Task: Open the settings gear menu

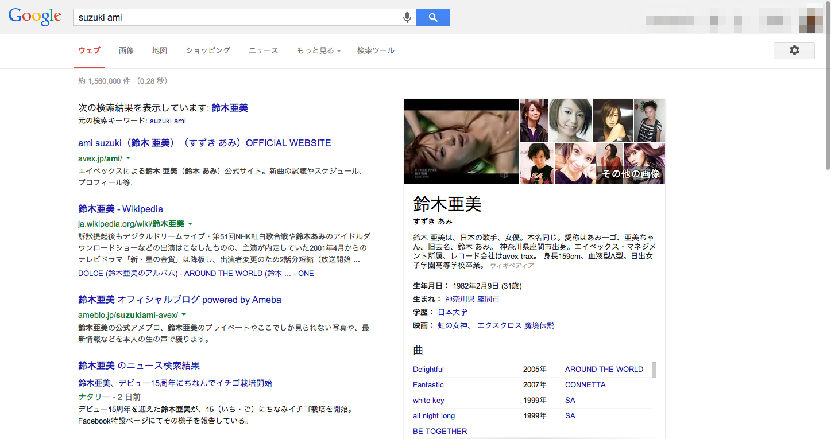Action: [x=794, y=50]
